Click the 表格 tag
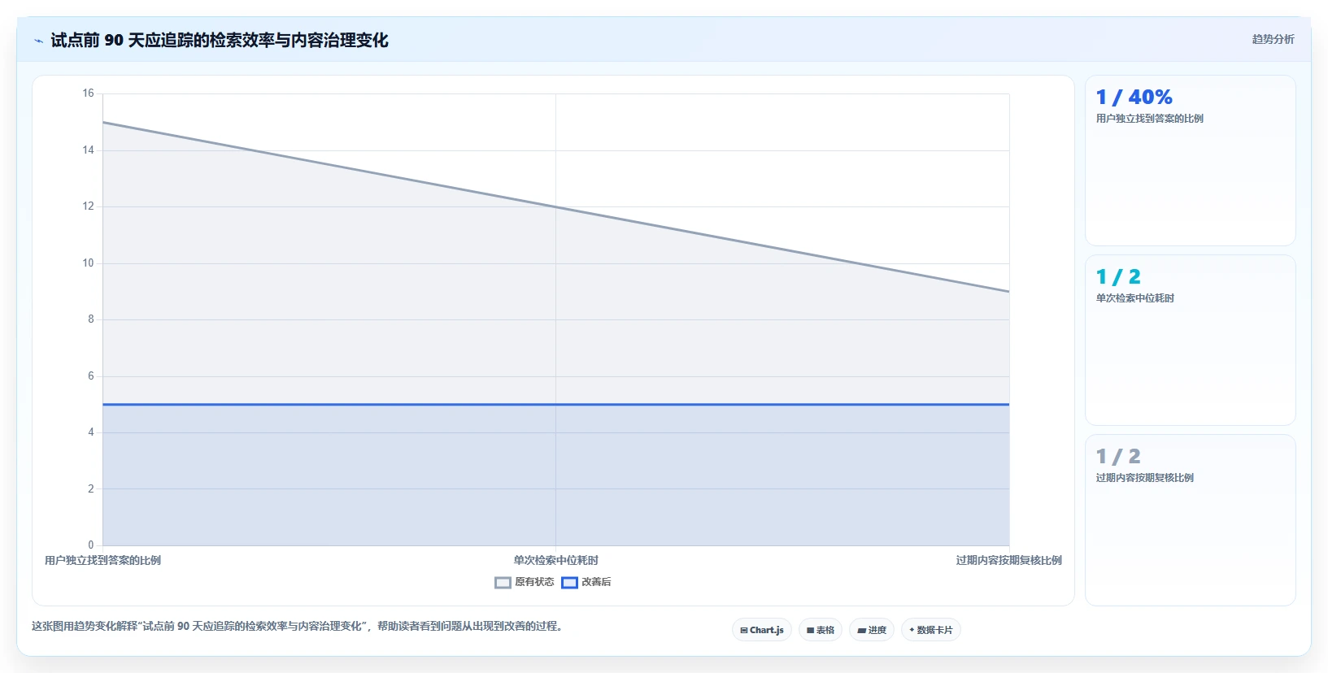This screenshot has width=1328, height=673. [x=821, y=630]
